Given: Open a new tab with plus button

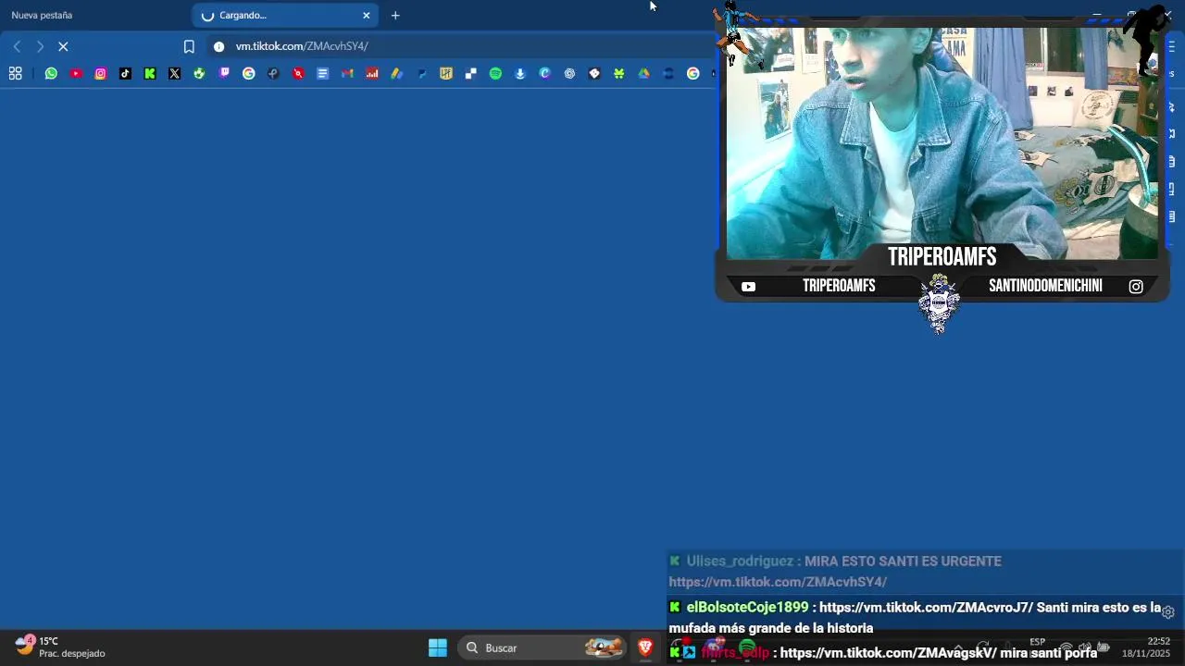Looking at the screenshot, I should (x=395, y=15).
